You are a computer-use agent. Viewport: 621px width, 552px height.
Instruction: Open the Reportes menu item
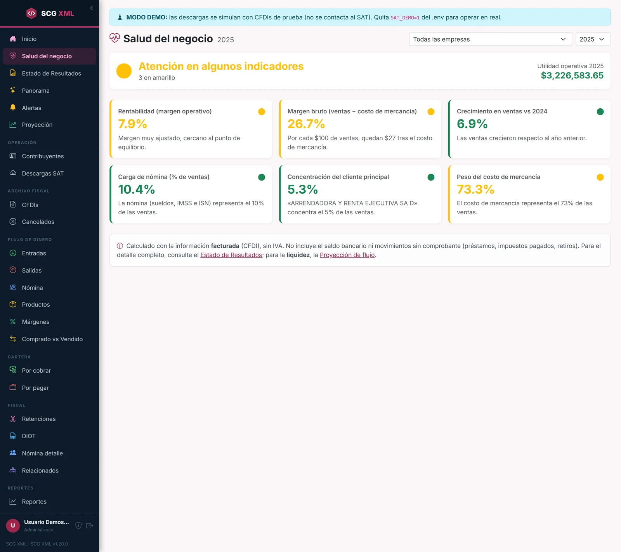(x=50, y=502)
